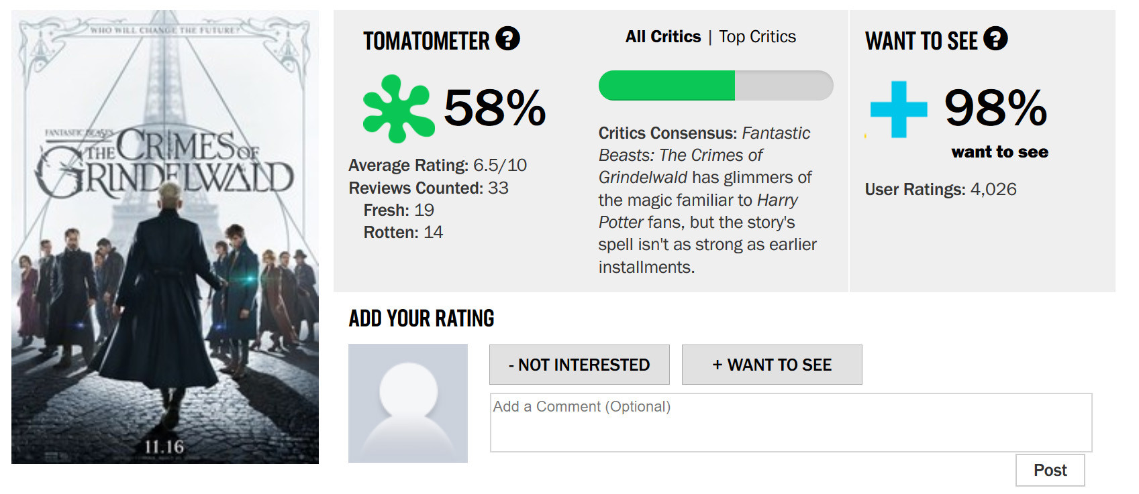
Task: Click the 58% Tomatometer score
Action: tap(495, 108)
